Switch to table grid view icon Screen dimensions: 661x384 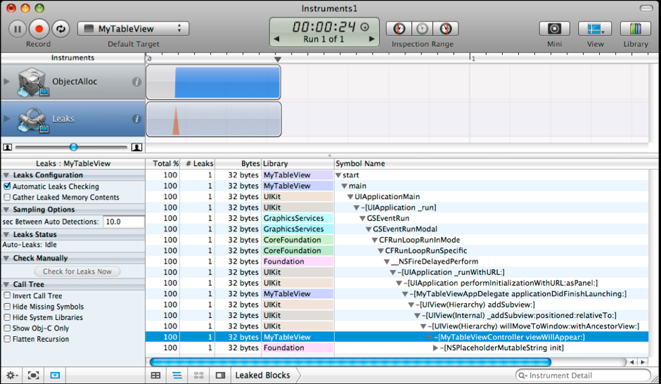(x=155, y=375)
